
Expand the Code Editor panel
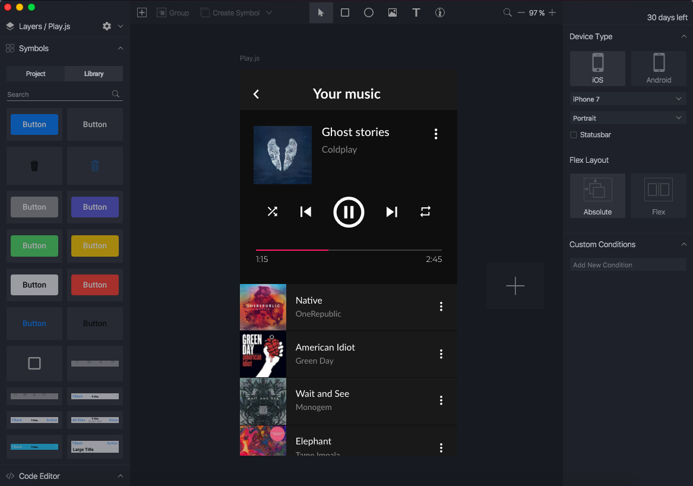tap(120, 476)
